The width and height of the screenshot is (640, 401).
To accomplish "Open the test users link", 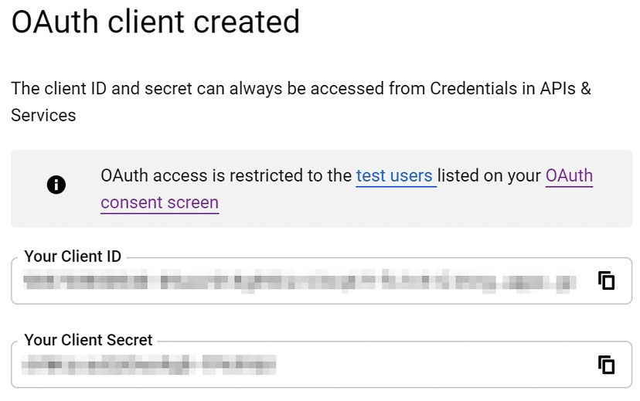I will (x=394, y=176).
